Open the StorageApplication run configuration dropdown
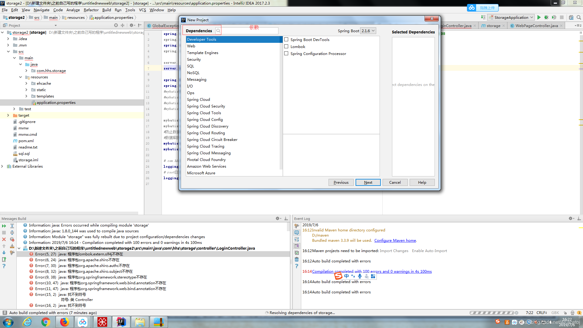Image resolution: width=583 pixels, height=328 pixels. point(512,17)
